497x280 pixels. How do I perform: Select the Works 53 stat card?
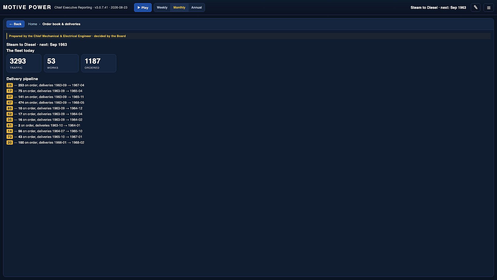click(61, 63)
